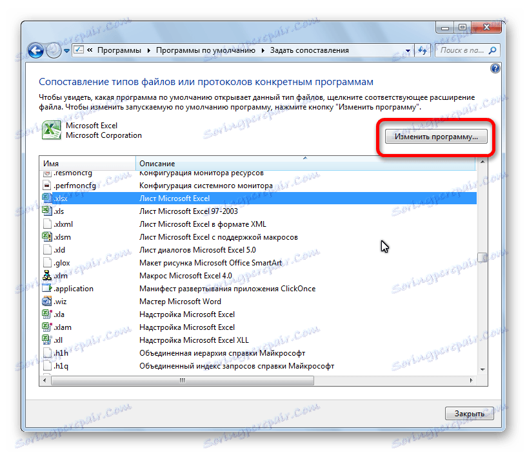Sort by the Имя column header
This screenshot has height=453, width=527.
[x=87, y=164]
